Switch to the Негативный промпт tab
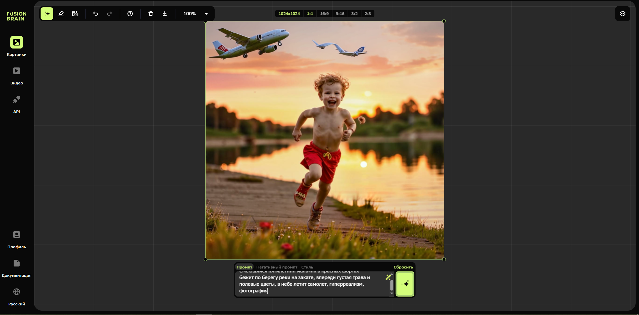This screenshot has width=639, height=315. 277,267
